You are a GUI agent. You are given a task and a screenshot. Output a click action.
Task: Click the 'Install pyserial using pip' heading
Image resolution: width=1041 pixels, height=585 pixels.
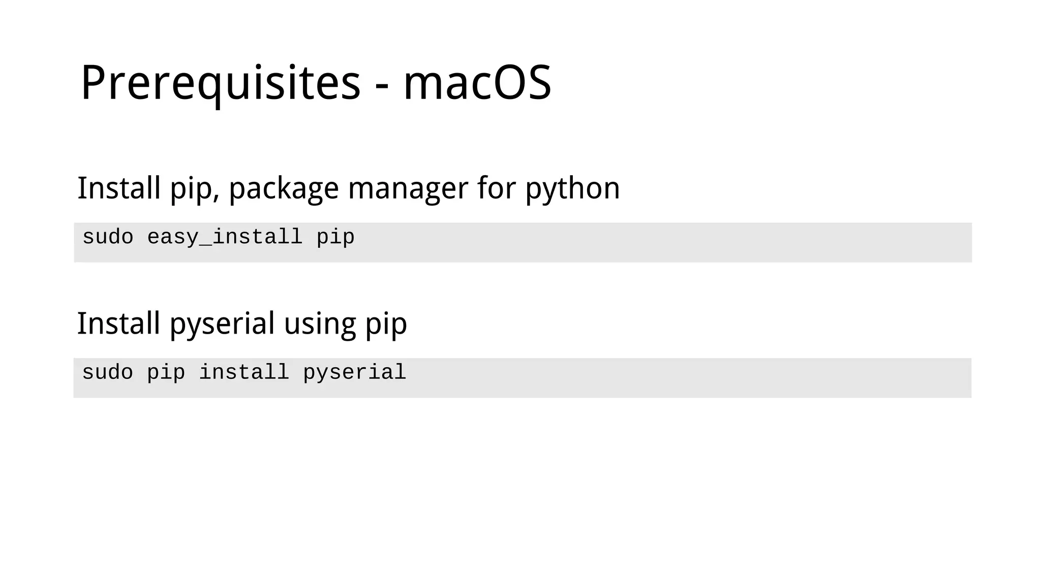242,323
